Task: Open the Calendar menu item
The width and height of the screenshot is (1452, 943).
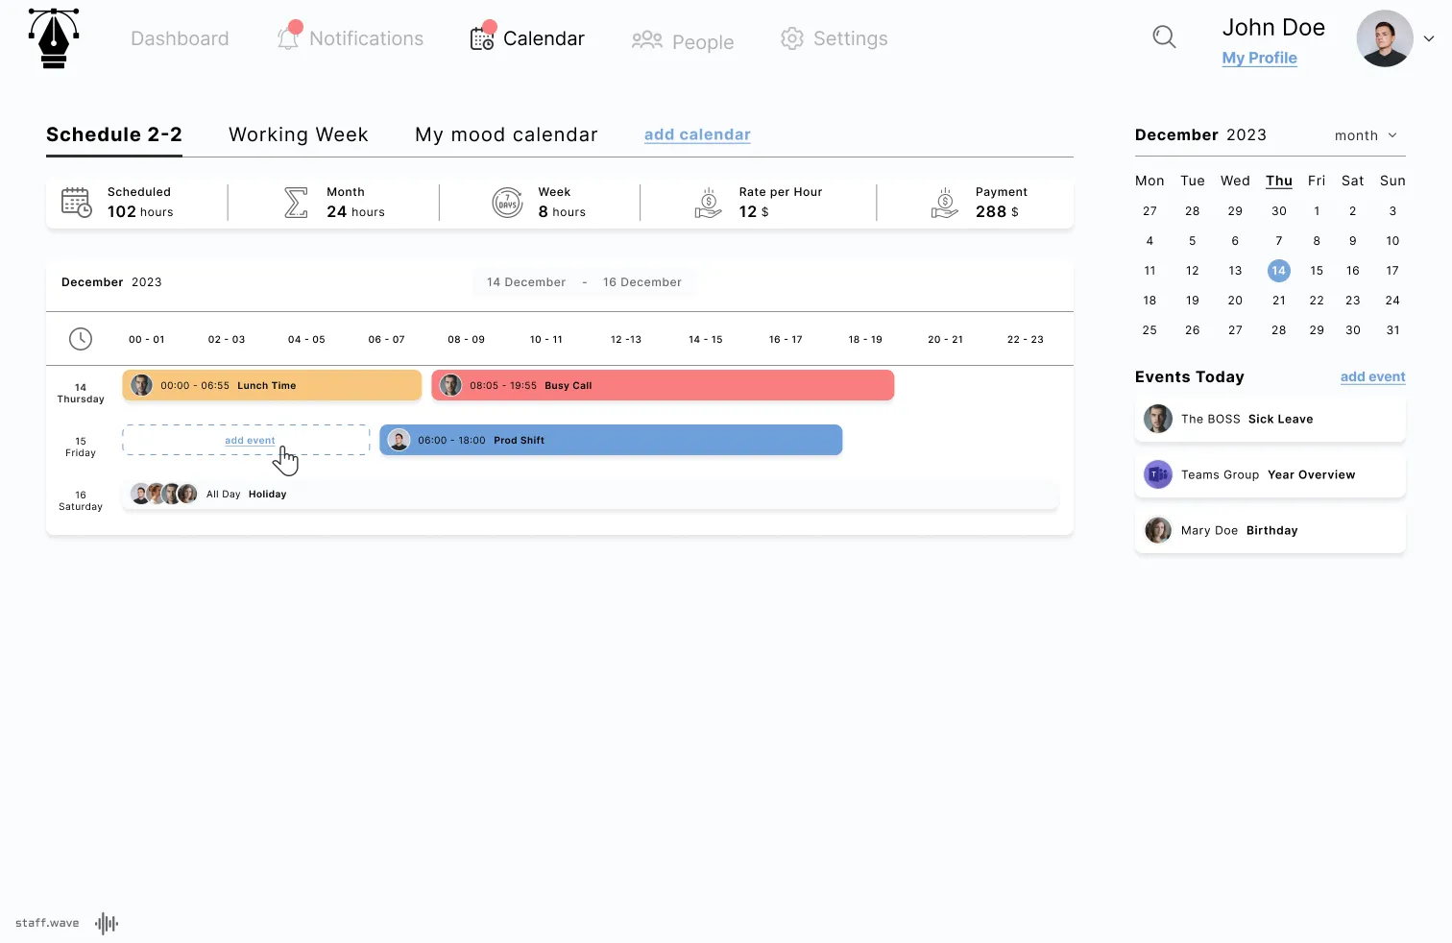Action: coord(544,38)
